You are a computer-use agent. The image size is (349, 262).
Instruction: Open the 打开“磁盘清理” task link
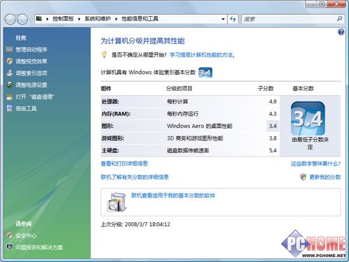tap(35, 97)
